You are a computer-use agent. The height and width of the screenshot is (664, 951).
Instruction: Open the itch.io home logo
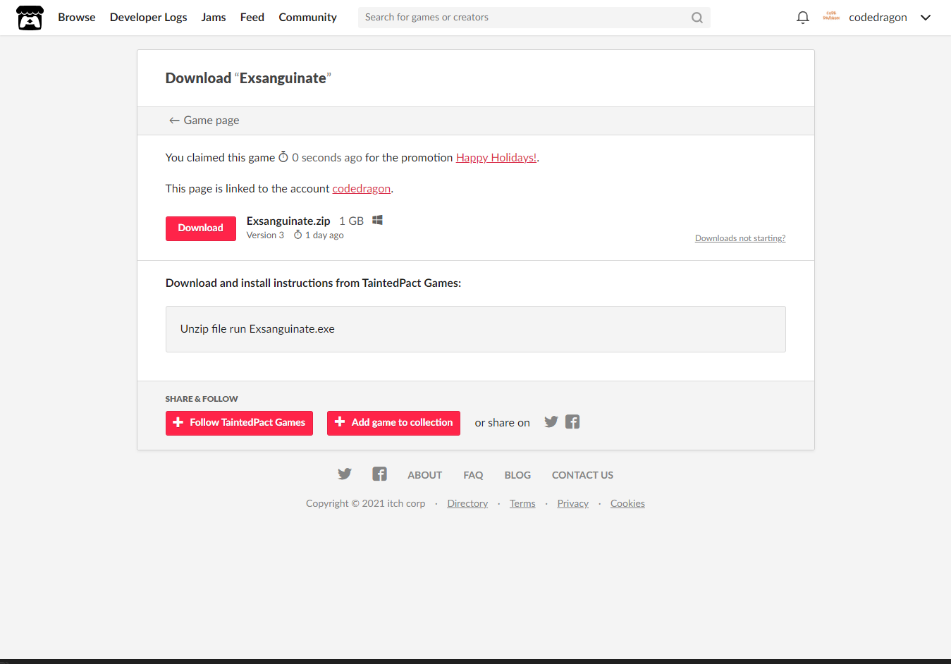click(30, 18)
